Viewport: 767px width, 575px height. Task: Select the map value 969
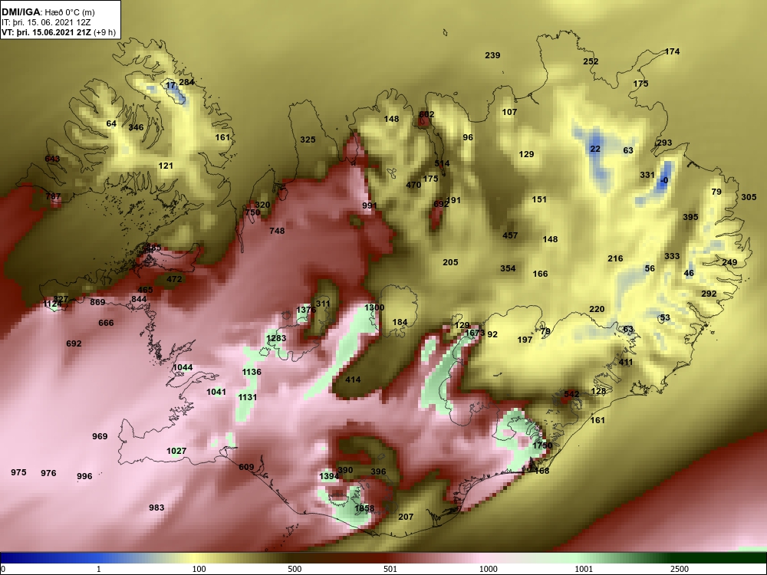pyautogui.click(x=100, y=437)
